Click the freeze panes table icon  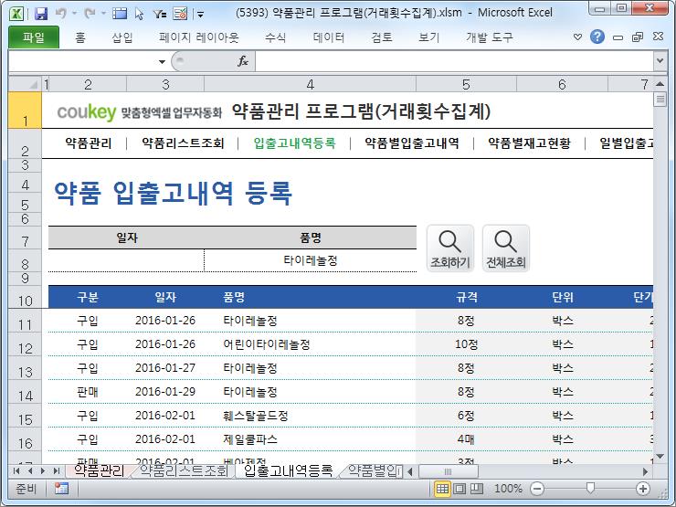point(120,14)
